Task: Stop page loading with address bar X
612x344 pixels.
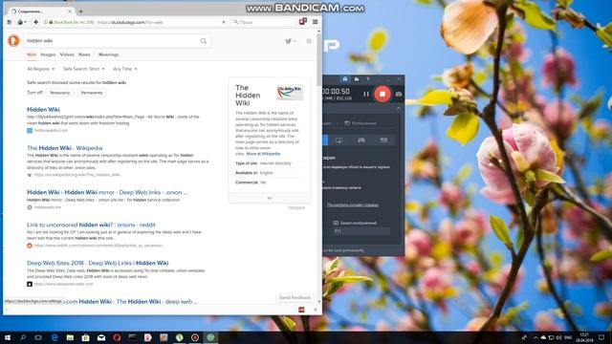Action: [x=224, y=22]
